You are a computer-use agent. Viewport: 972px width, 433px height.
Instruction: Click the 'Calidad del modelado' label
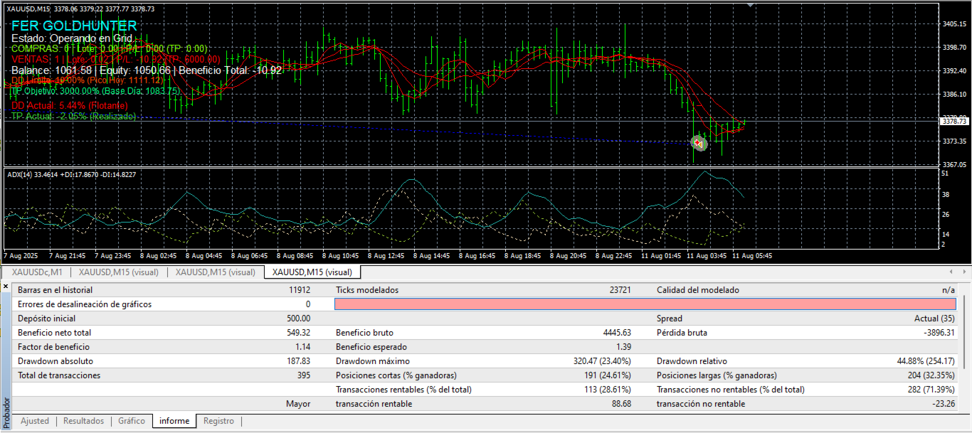click(x=698, y=290)
